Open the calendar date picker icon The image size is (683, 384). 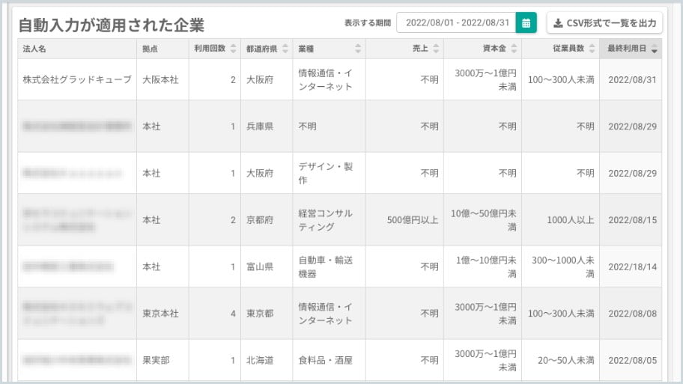click(526, 23)
